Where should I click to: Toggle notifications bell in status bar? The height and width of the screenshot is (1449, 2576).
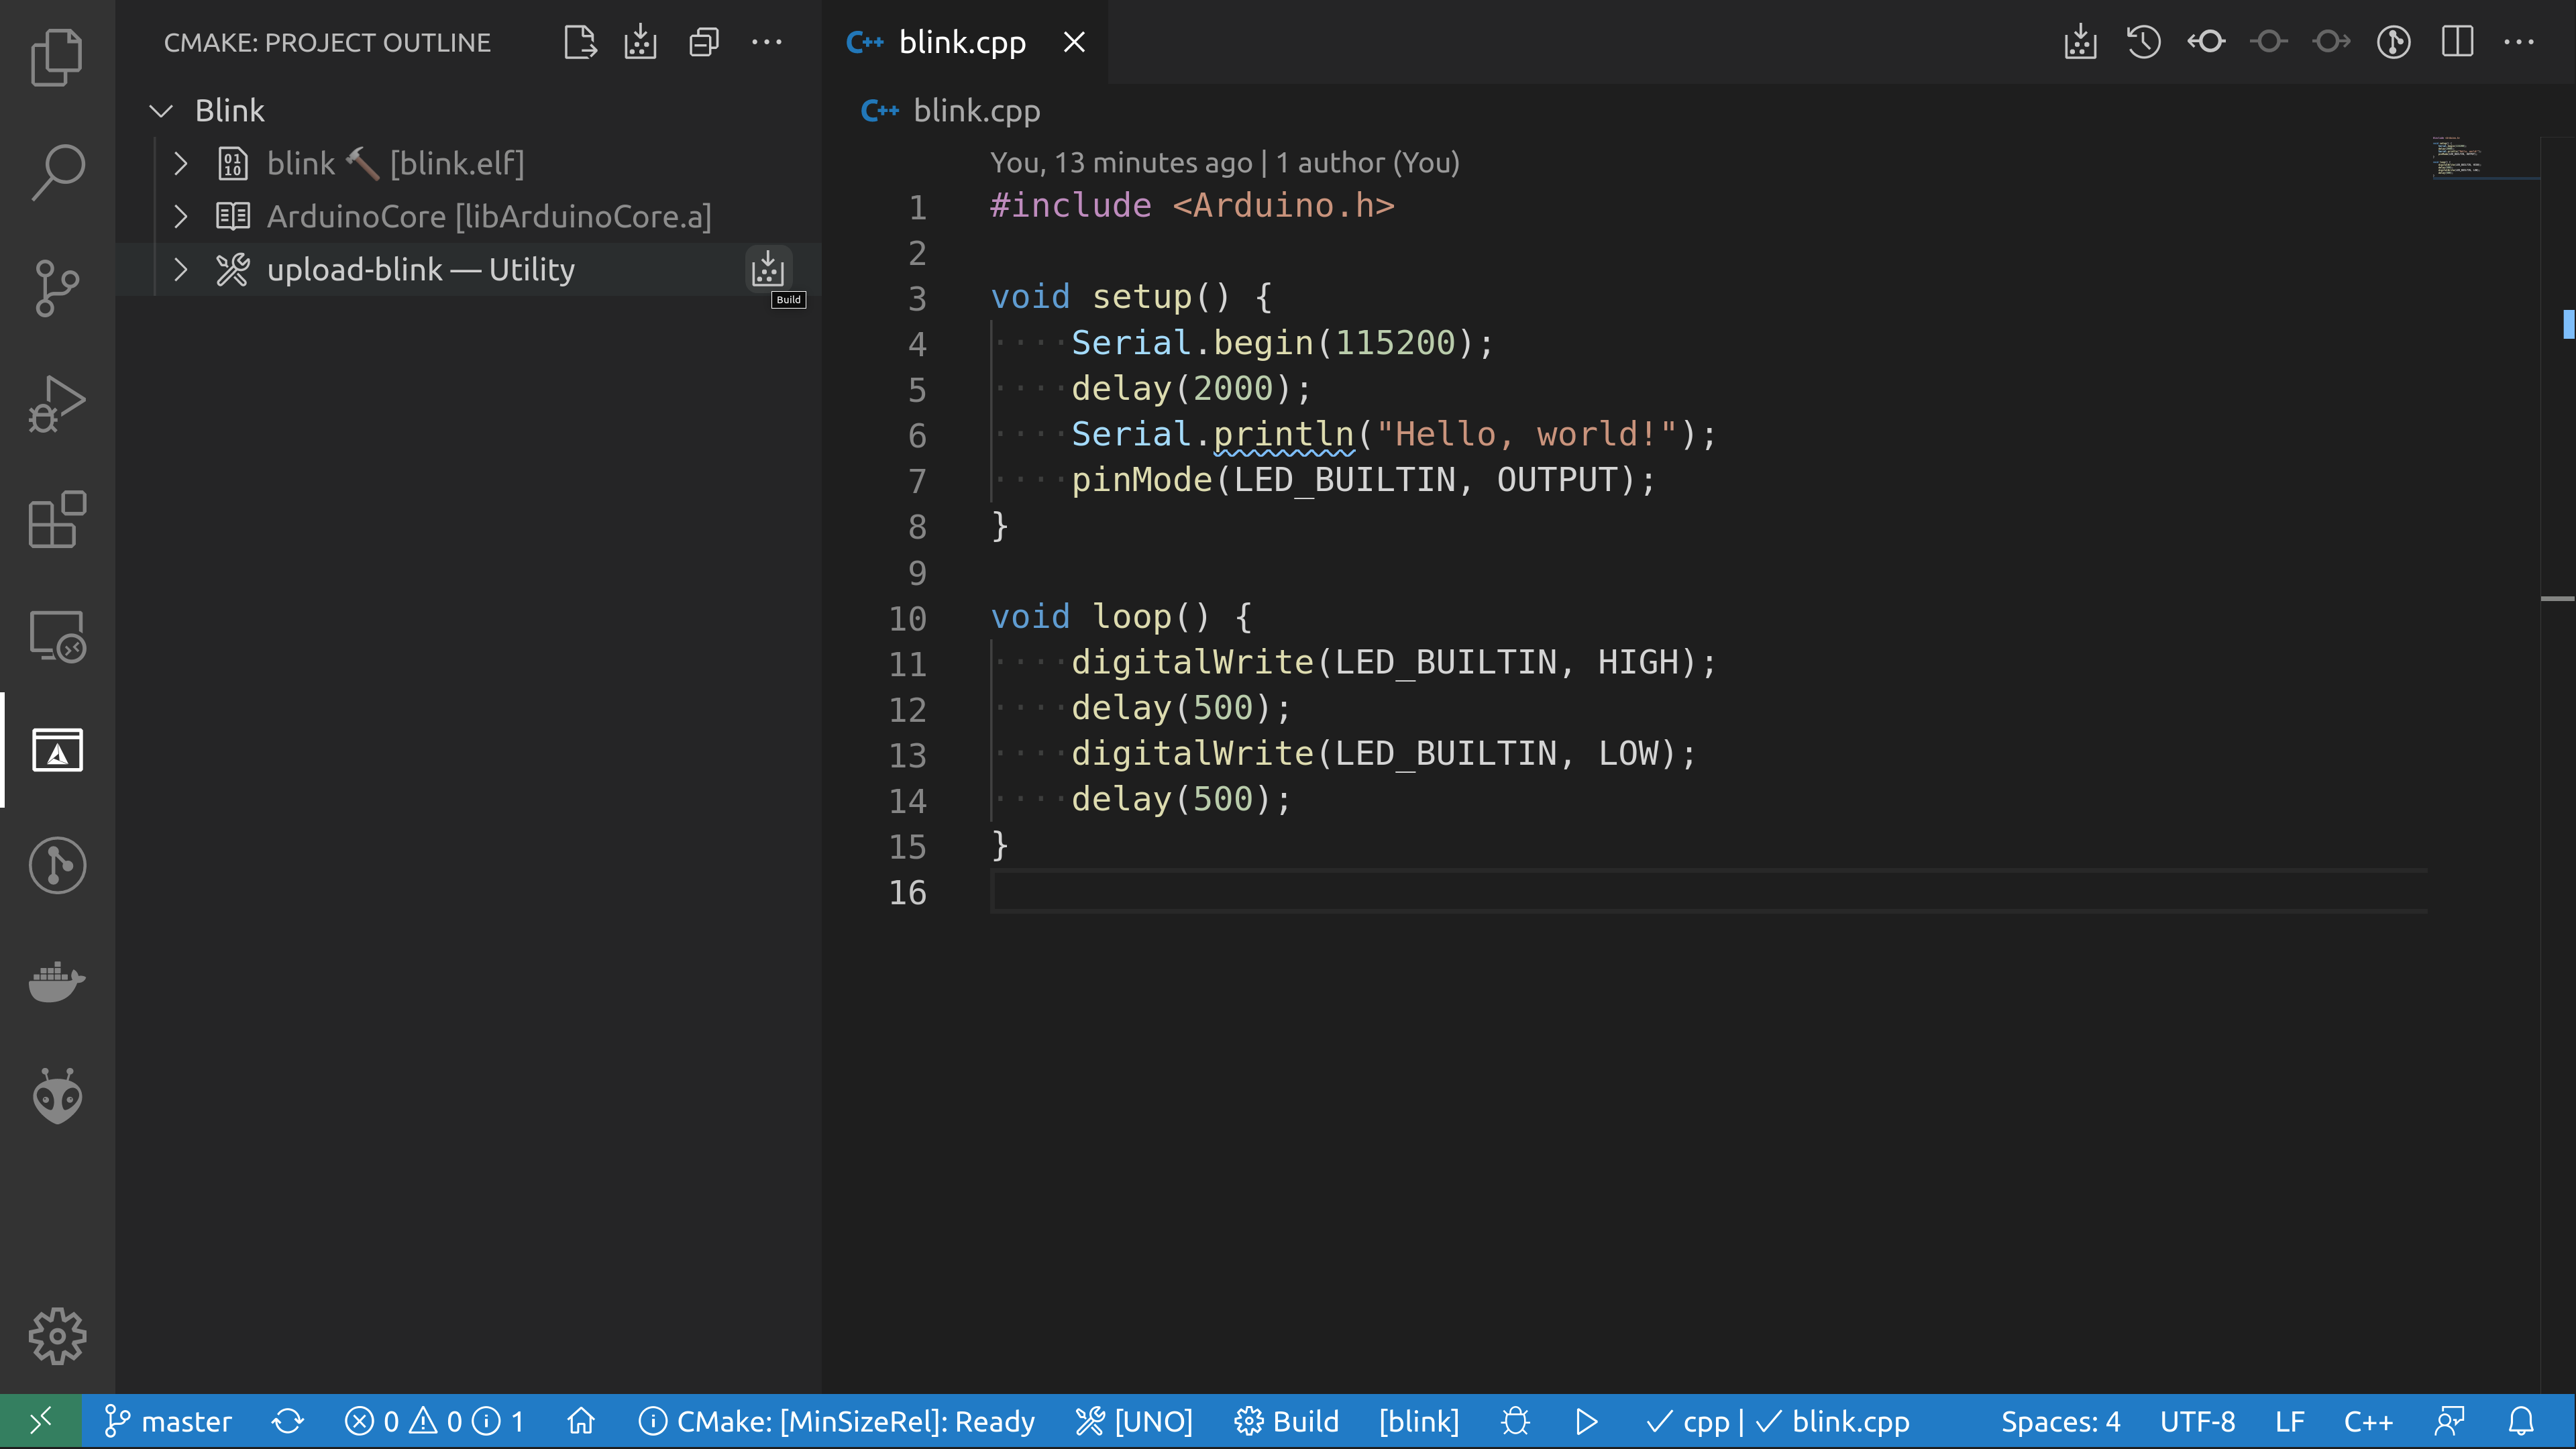pyautogui.click(x=2521, y=1421)
